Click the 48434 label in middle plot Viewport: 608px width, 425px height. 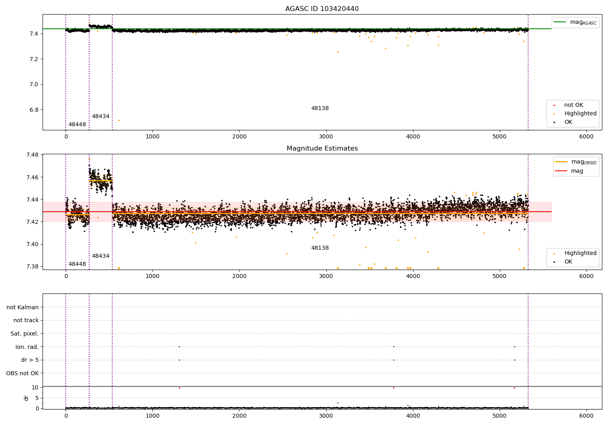coord(101,256)
